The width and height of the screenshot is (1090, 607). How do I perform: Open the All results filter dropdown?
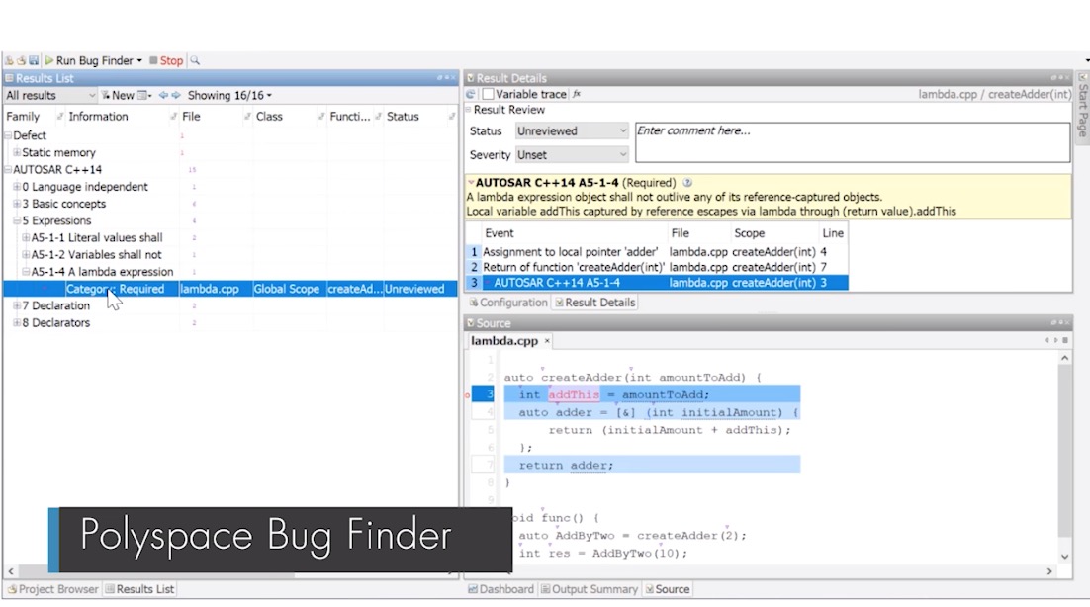click(50, 95)
